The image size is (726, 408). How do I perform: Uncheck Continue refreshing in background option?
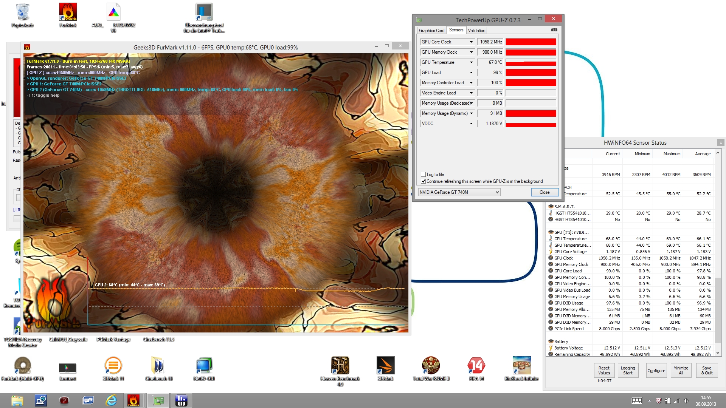coord(423,181)
